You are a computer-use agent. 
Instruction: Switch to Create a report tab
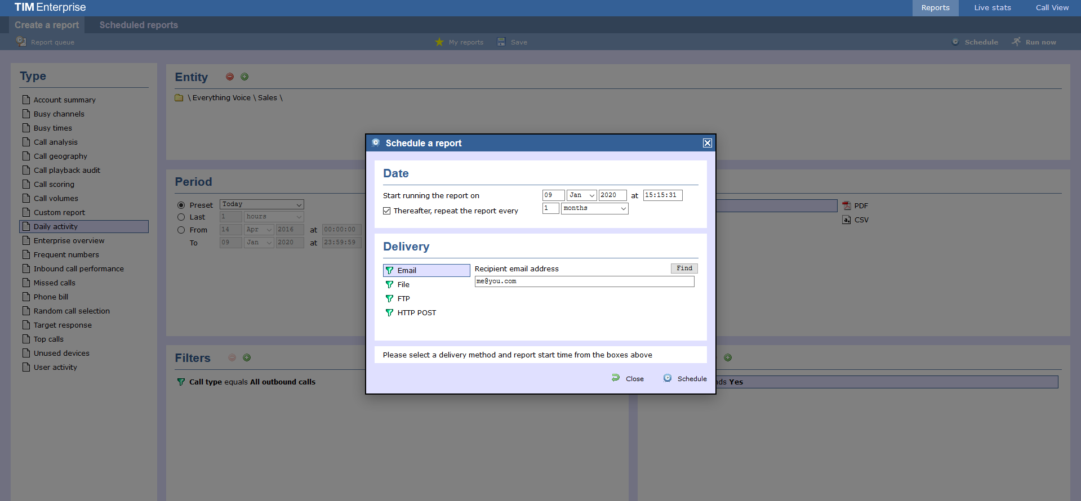(47, 25)
